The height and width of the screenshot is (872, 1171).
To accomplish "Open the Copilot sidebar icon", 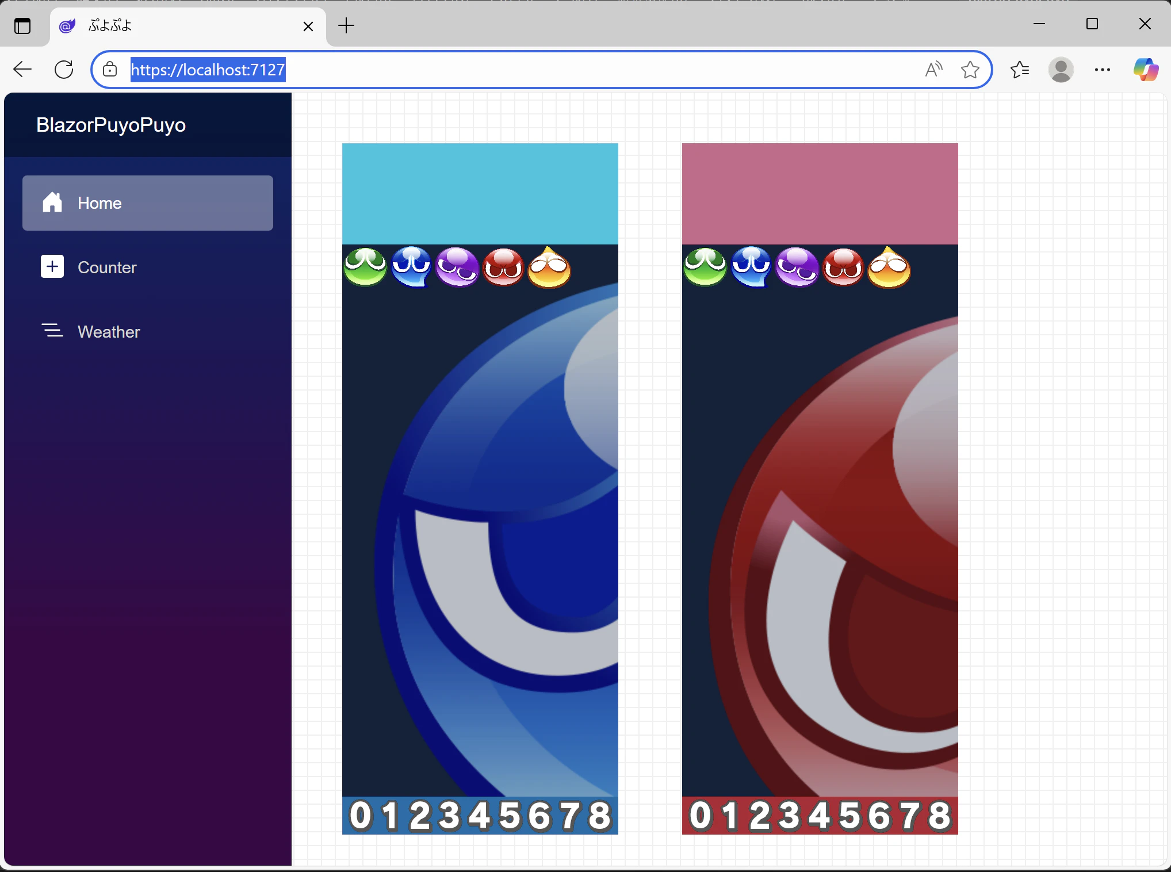I will coord(1145,70).
